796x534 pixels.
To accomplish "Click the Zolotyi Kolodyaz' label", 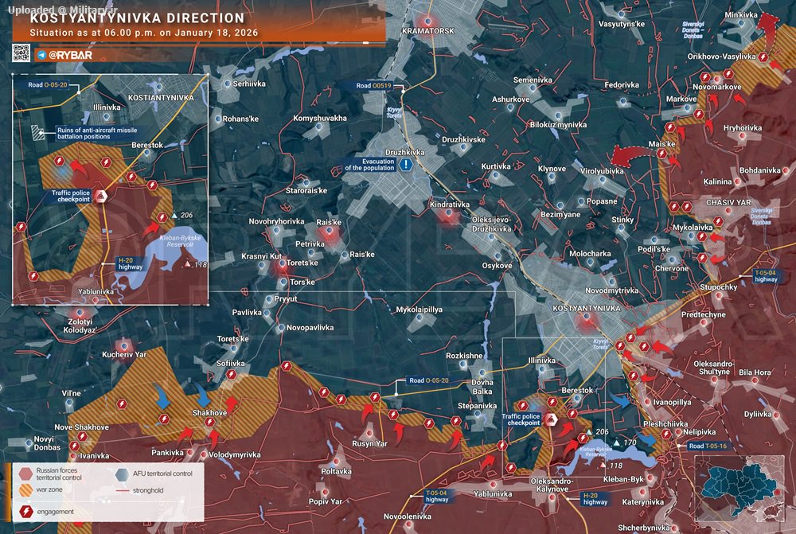I will [80, 325].
